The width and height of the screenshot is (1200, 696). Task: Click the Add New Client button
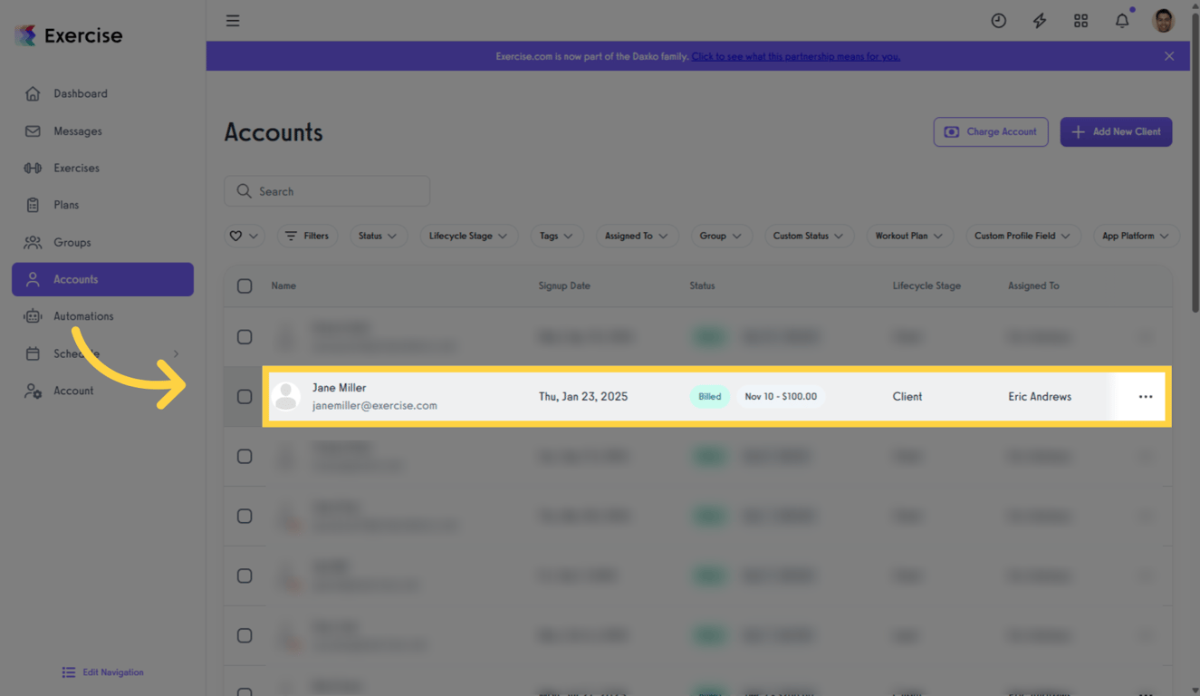tap(1116, 131)
